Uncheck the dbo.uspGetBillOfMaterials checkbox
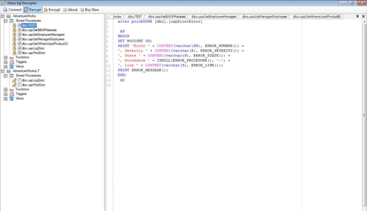 pos(20,30)
